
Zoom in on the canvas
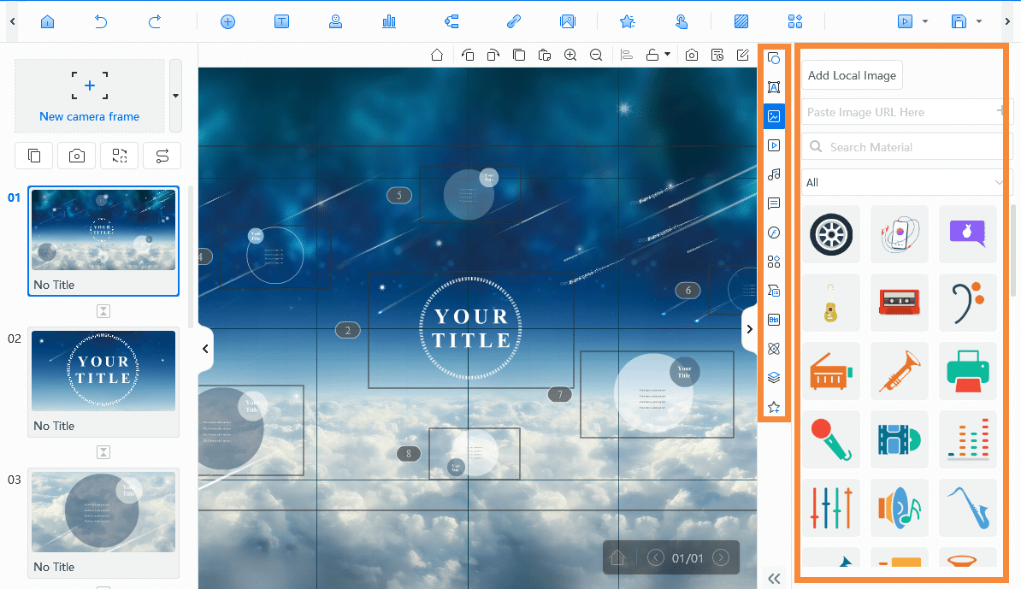tap(570, 54)
